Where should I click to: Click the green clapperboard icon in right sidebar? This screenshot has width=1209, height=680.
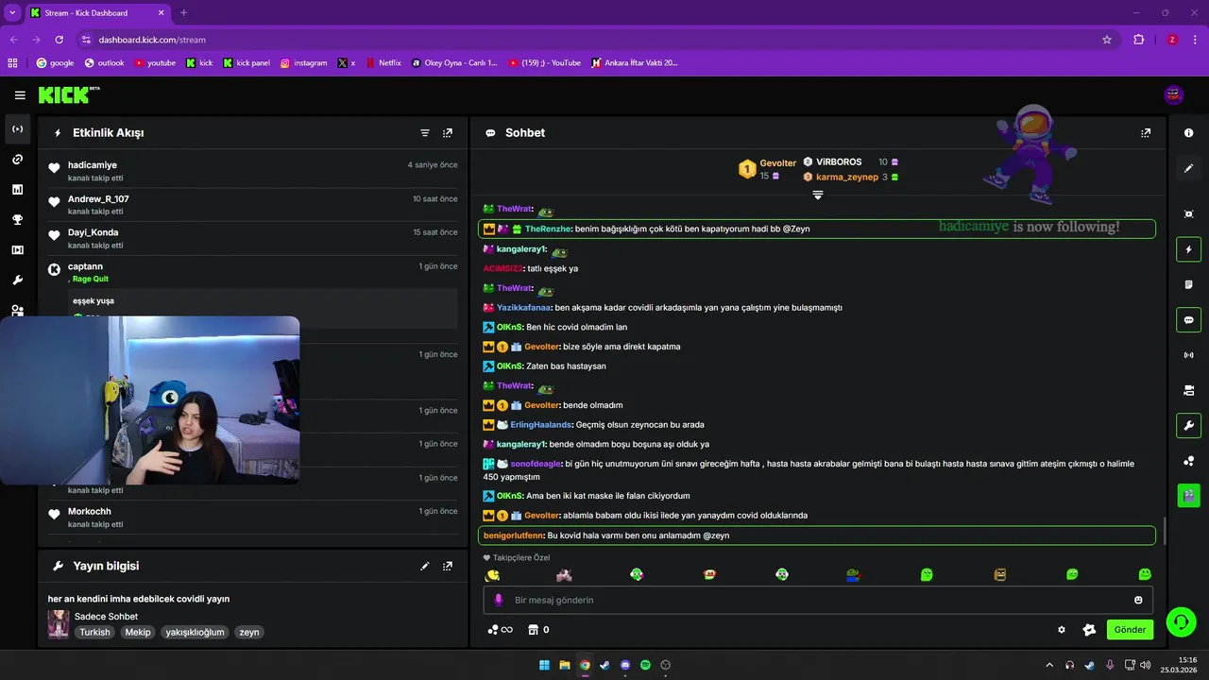point(1188,494)
